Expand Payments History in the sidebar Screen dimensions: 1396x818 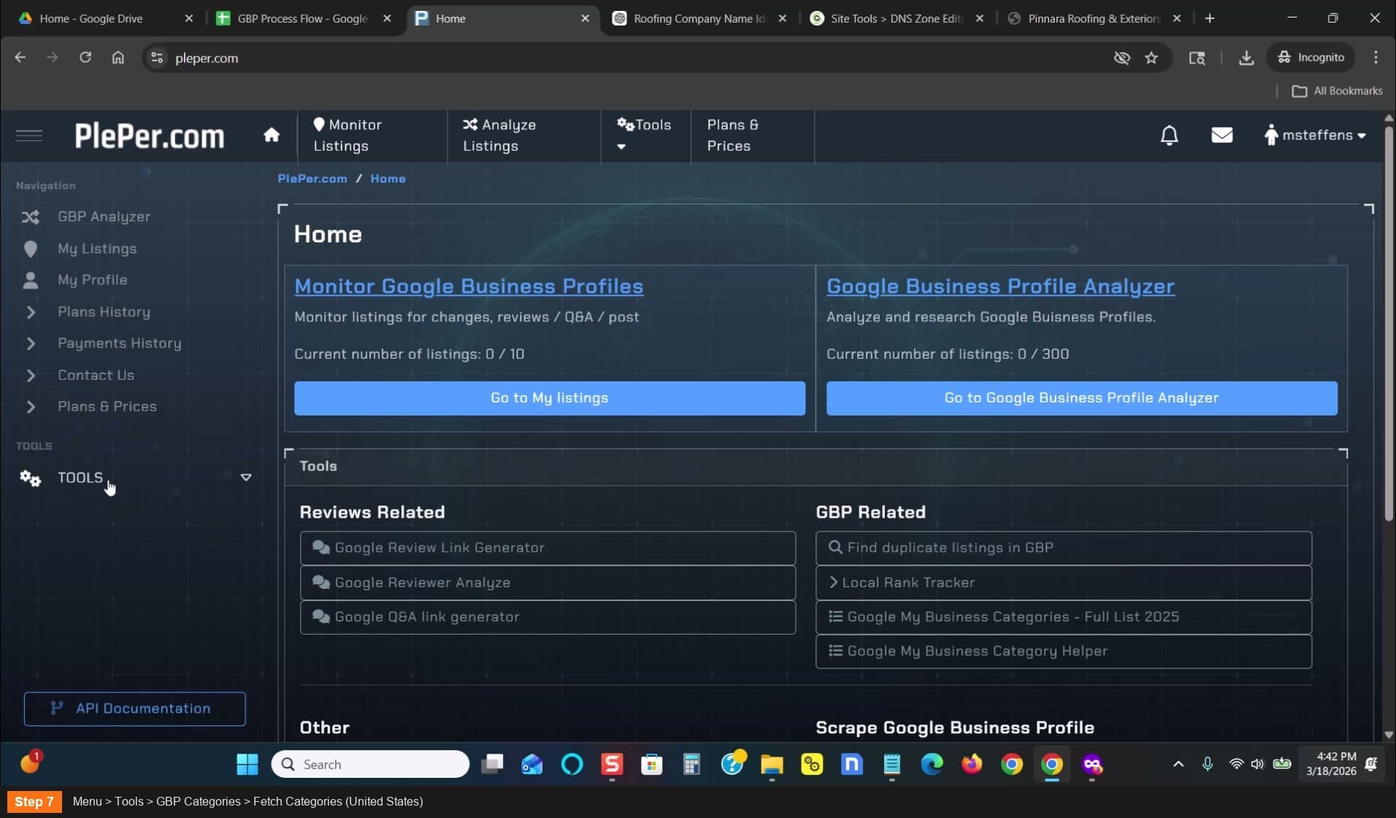(119, 343)
